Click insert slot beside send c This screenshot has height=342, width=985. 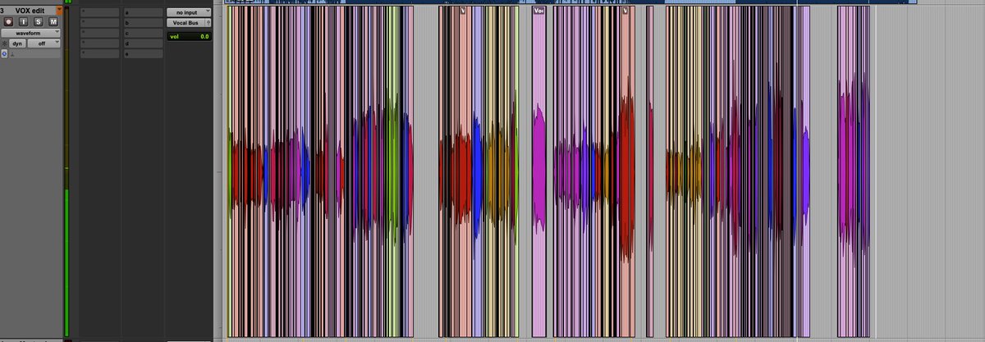click(x=100, y=33)
